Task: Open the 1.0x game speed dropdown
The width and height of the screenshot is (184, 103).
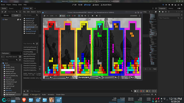Action: 52,16
